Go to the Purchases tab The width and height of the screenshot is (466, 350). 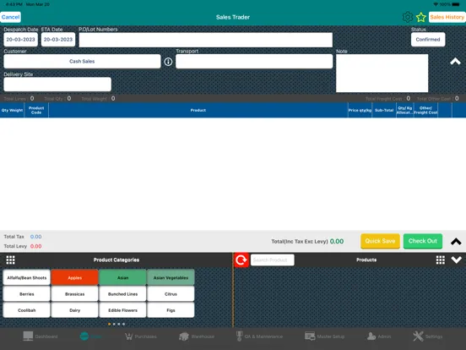pyautogui.click(x=141, y=336)
